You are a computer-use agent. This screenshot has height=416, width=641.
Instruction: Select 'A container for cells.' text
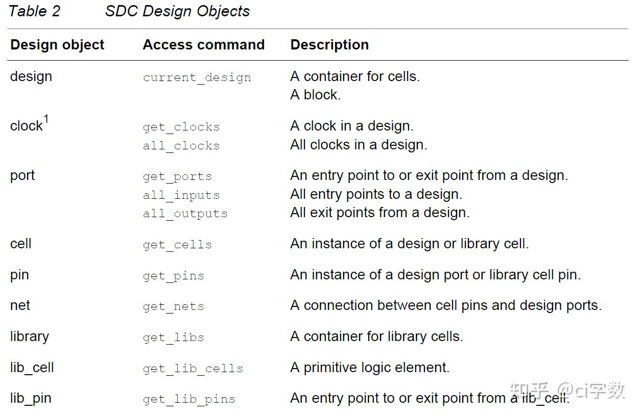[355, 76]
